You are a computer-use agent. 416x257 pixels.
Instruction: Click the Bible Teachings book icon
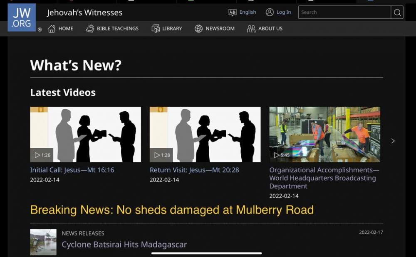[x=90, y=29]
